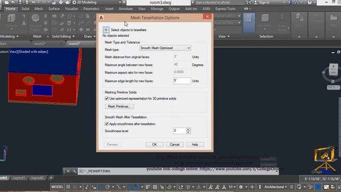Click the 3D object snap icon in status bar
The width and height of the screenshot is (341, 192).
tap(169, 187)
